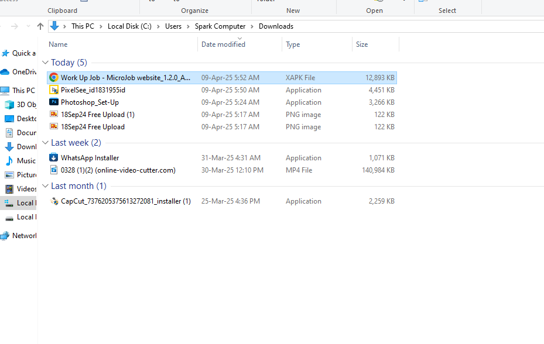Open Documents folder in sidebar
The width and height of the screenshot is (544, 344).
[x=21, y=132]
